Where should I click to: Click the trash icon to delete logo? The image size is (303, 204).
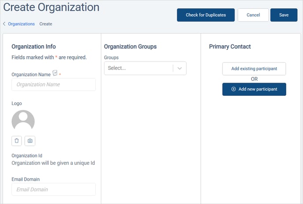click(x=17, y=141)
